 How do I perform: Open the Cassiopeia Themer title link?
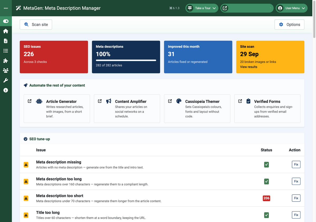[202, 102]
